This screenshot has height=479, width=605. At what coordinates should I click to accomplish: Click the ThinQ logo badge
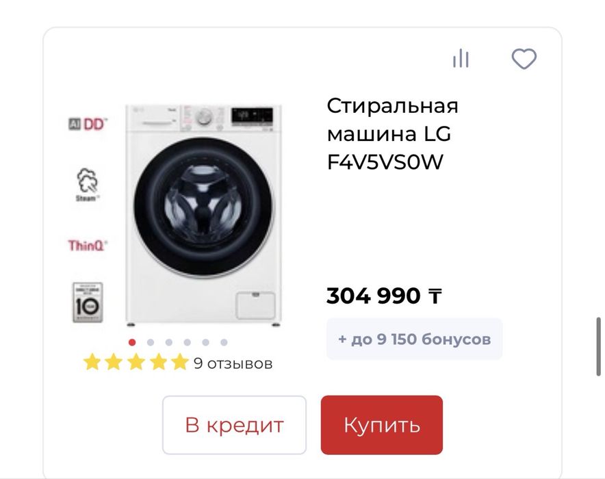(x=88, y=245)
